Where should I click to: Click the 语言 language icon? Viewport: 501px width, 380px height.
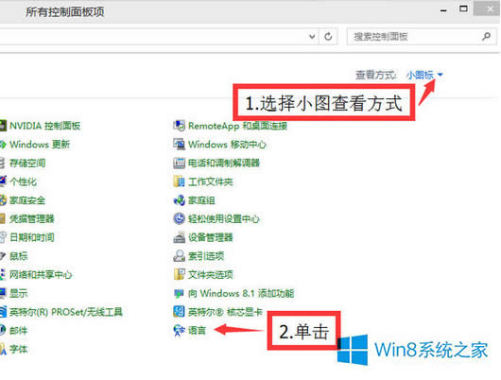tap(179, 331)
